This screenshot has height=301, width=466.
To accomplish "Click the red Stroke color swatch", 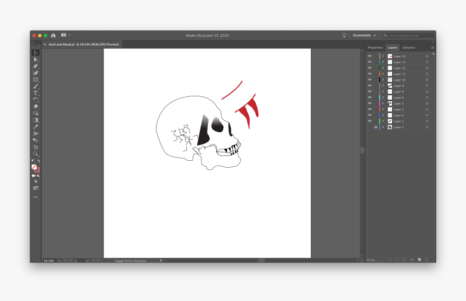I will click(x=37, y=171).
